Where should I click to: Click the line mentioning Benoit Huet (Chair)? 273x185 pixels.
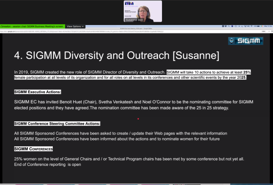[x=133, y=102]
